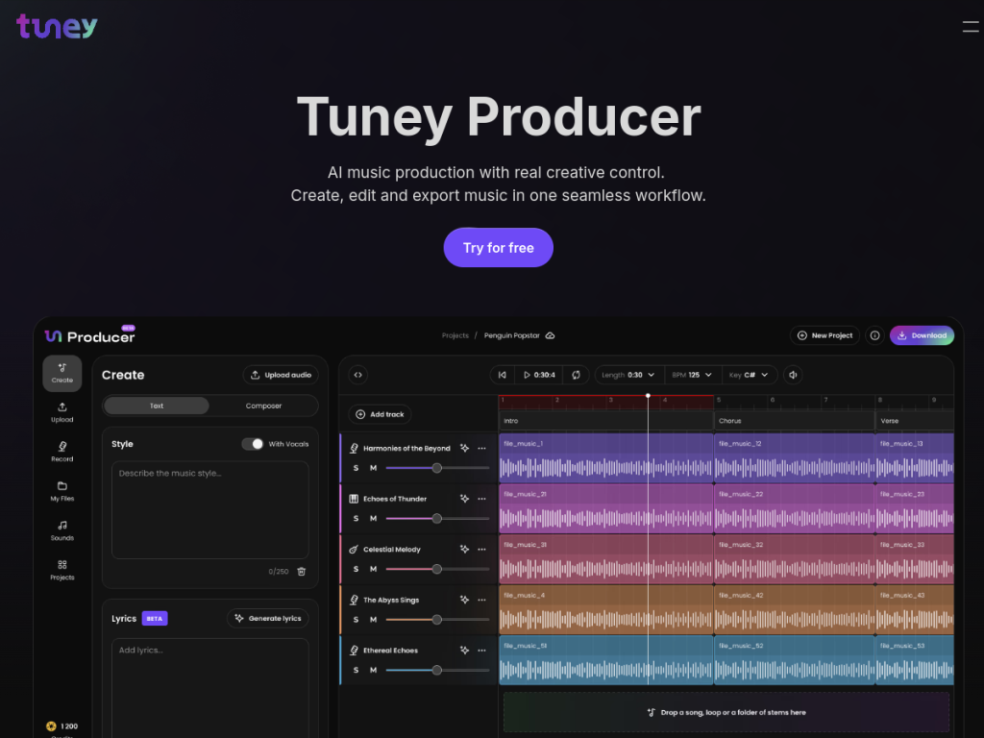The image size is (984, 738).
Task: Click guitar instrument icon on Celestial Melody
Action: coord(354,549)
